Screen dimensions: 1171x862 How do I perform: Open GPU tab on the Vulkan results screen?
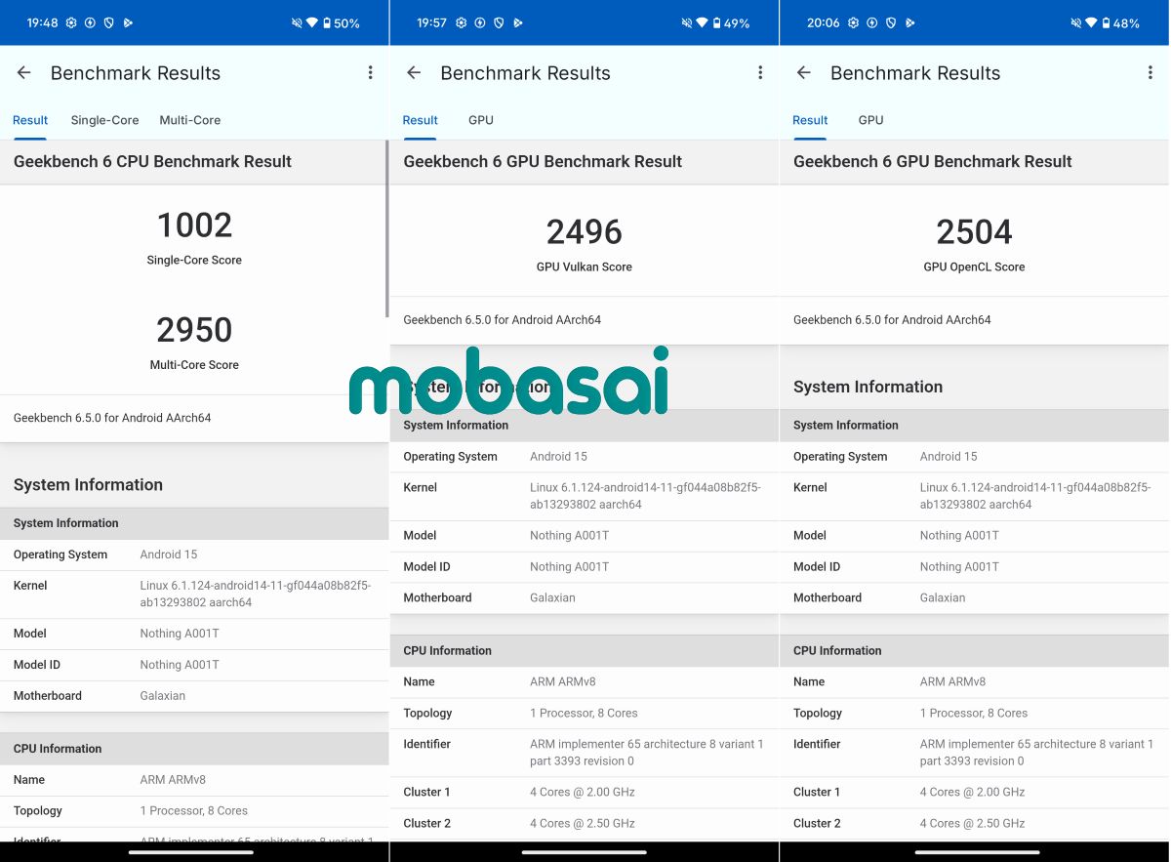click(x=481, y=120)
